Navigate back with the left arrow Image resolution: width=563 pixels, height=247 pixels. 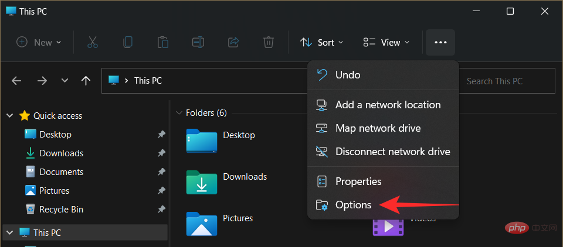pos(17,81)
